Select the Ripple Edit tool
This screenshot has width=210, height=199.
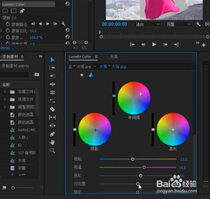[52, 84]
